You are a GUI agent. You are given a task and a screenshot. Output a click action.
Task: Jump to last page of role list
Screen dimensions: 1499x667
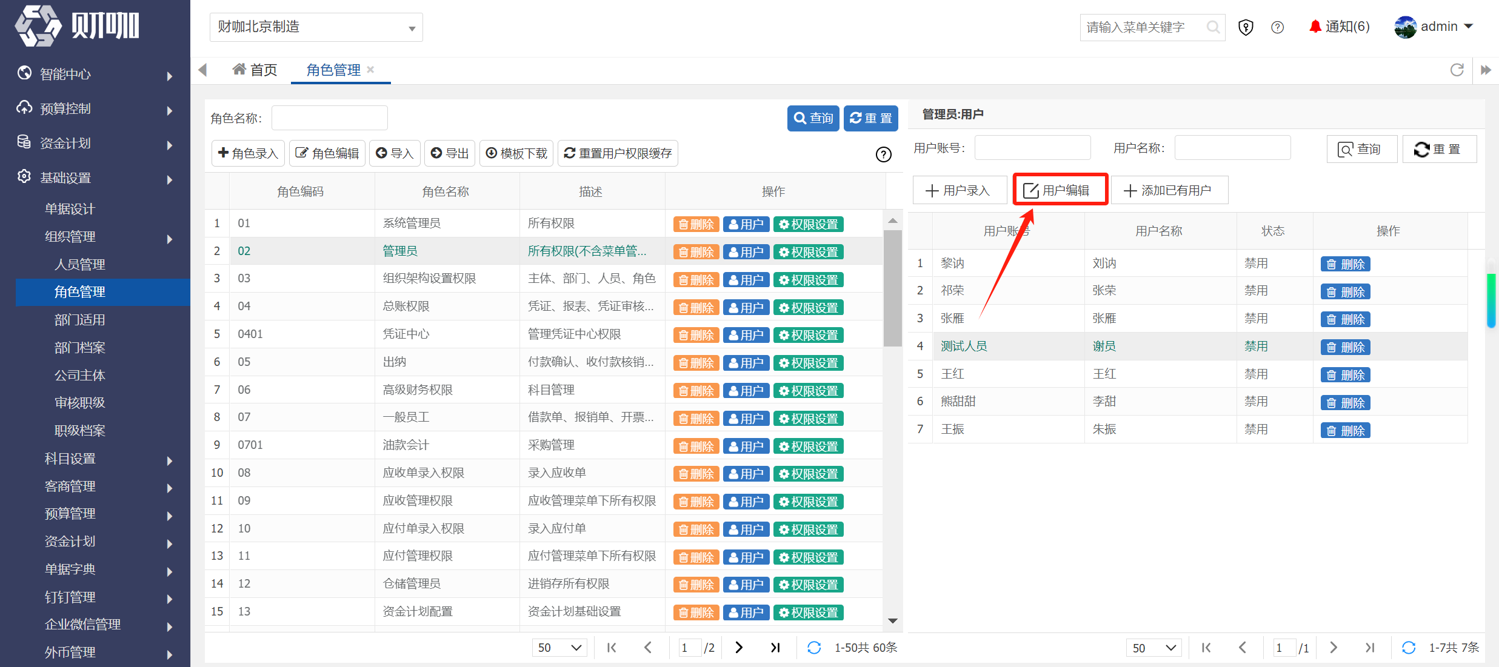(775, 648)
